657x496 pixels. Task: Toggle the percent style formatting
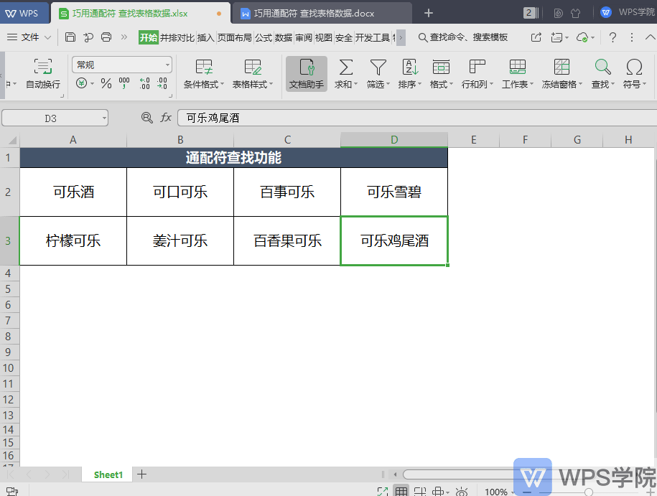(x=105, y=84)
